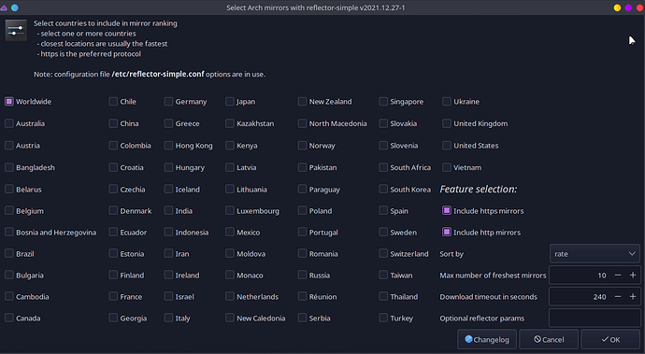Click the yellow window button in the title bar
The image size is (645, 354).
point(617,7)
